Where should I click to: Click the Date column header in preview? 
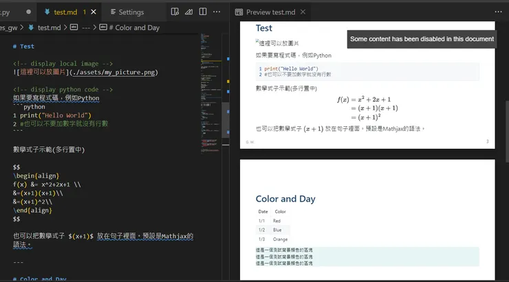[263, 212]
